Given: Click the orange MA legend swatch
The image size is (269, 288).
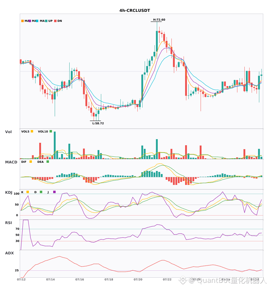Looking at the screenshot, I should pos(22,21).
